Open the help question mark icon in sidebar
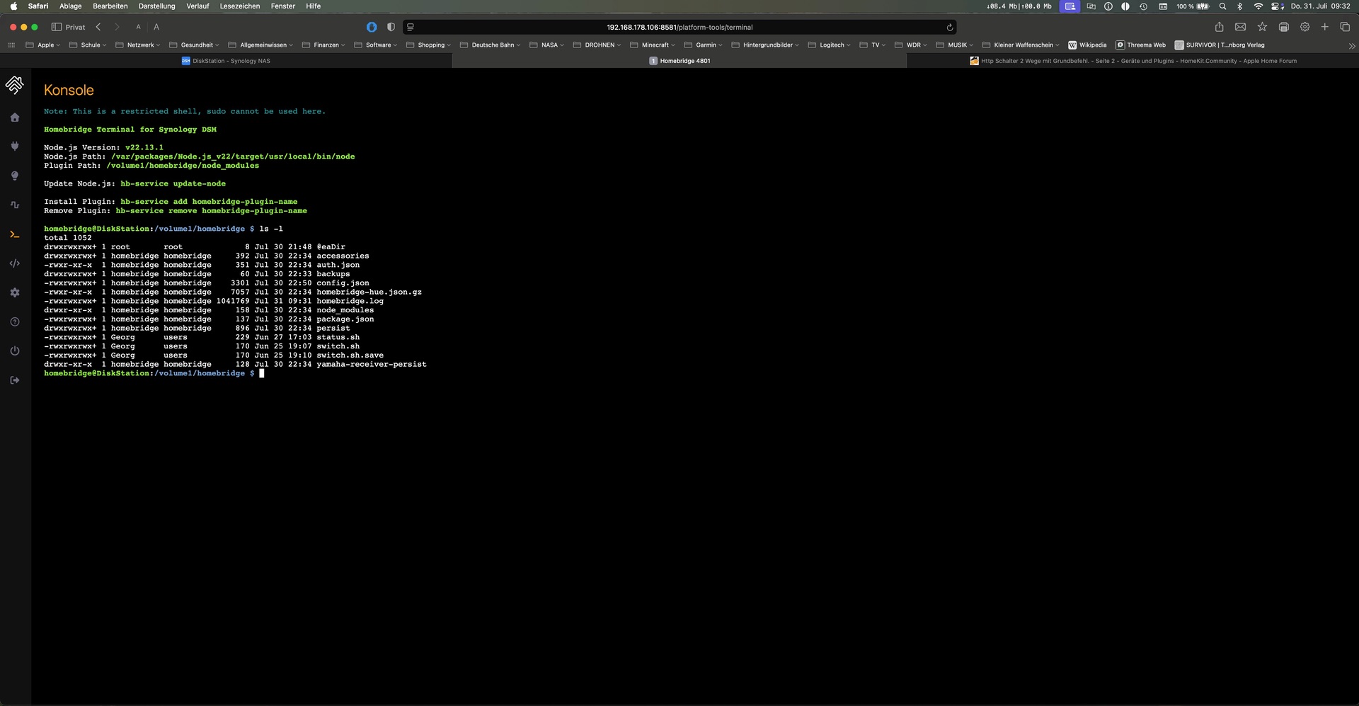 (15, 322)
